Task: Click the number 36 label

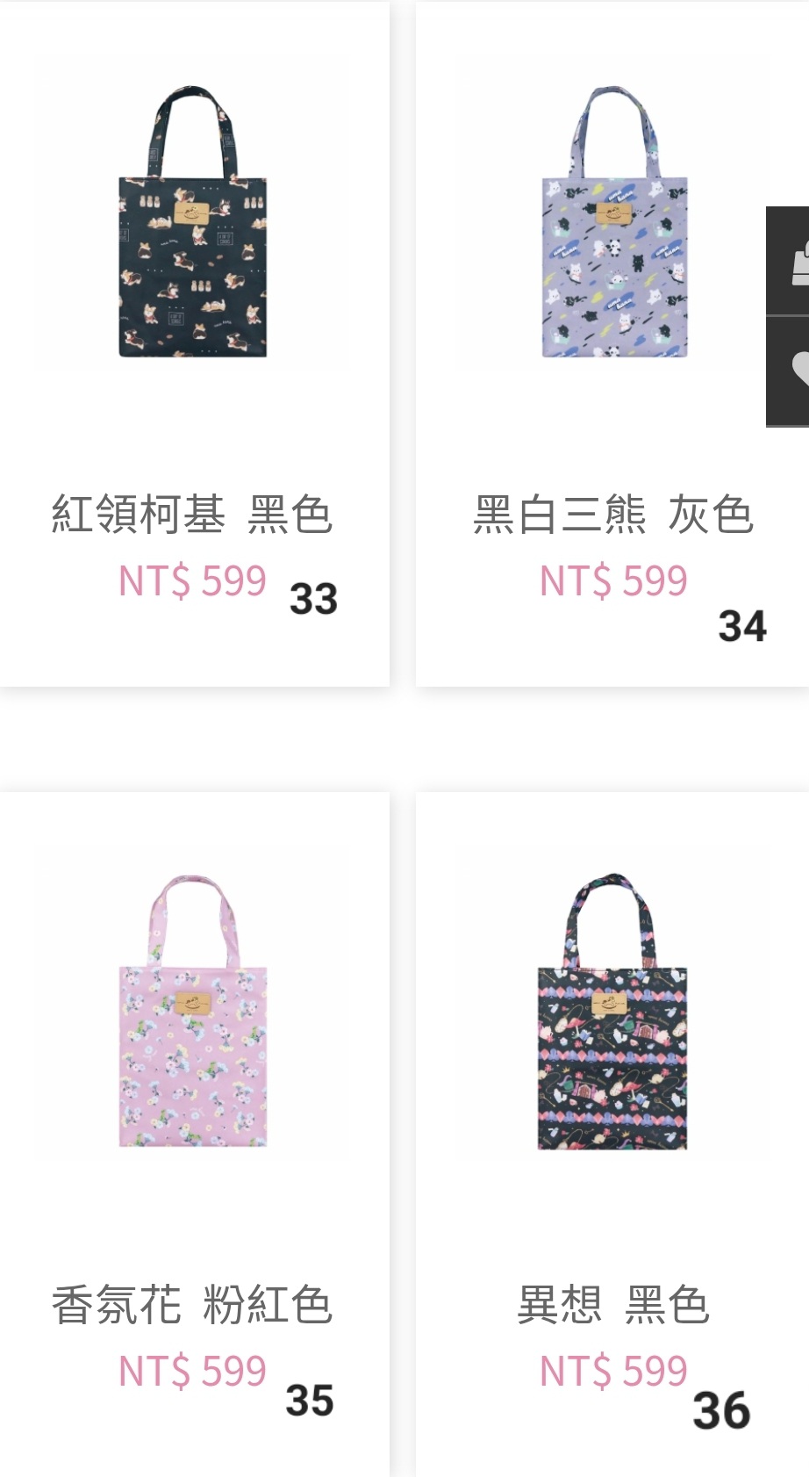Action: coord(721,1411)
